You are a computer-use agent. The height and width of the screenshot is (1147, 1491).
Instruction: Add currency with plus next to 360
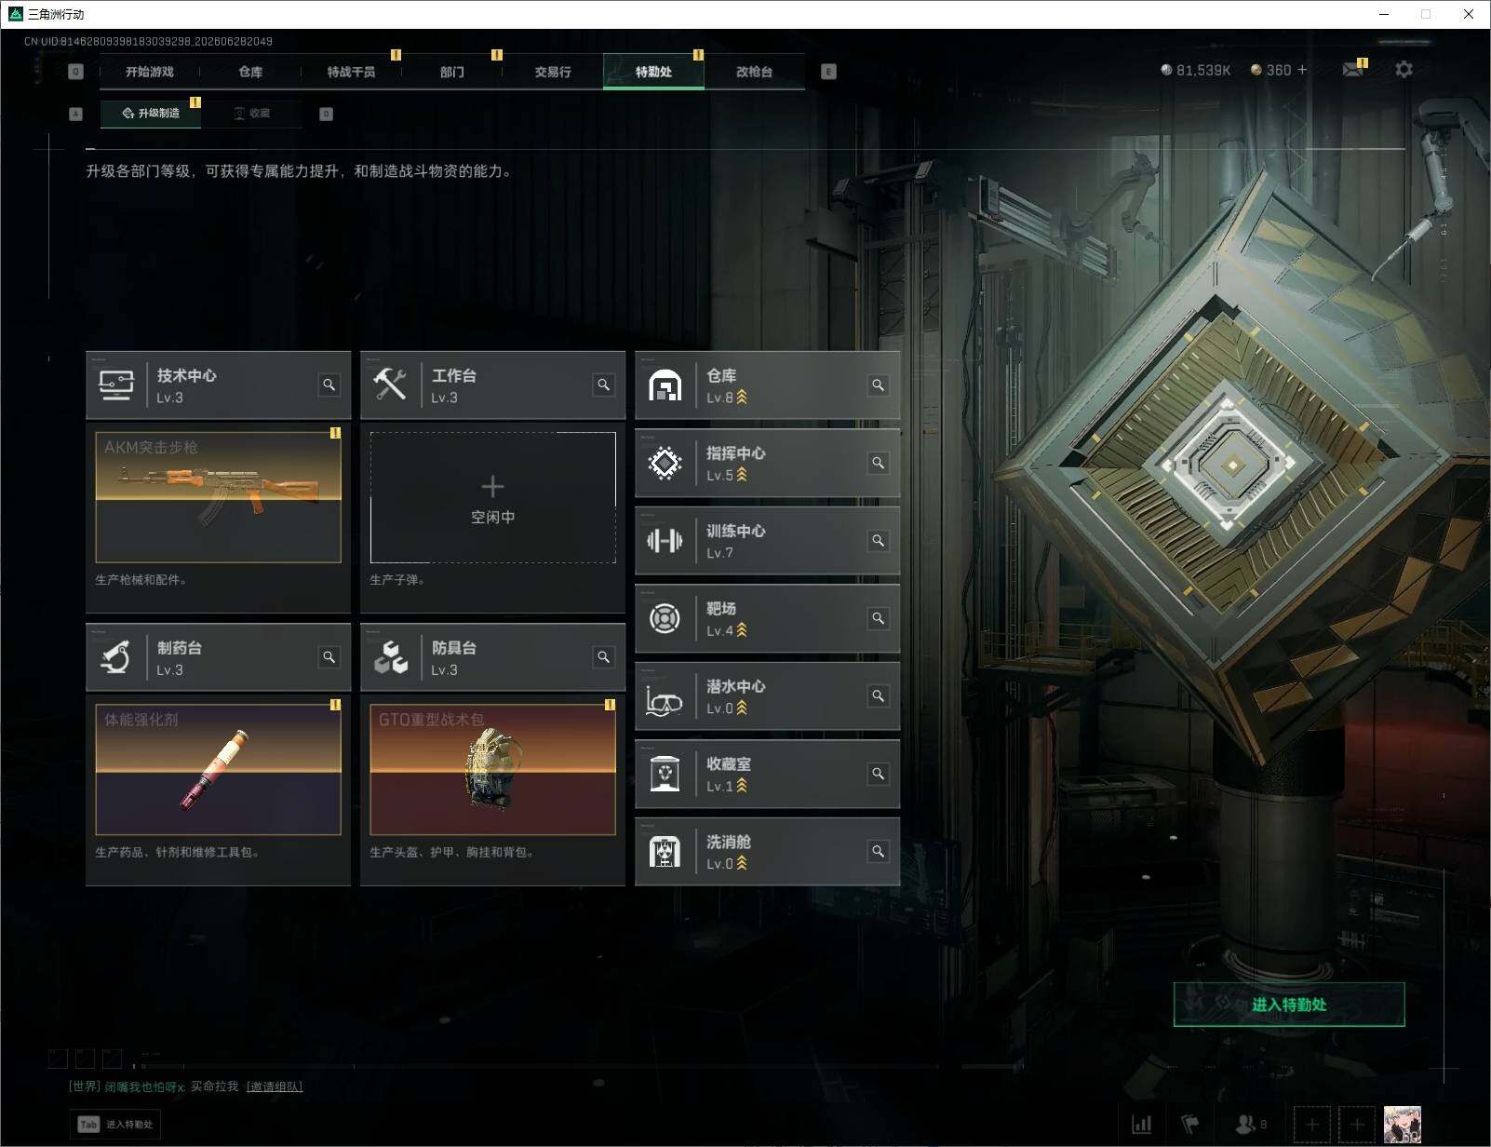1302,70
